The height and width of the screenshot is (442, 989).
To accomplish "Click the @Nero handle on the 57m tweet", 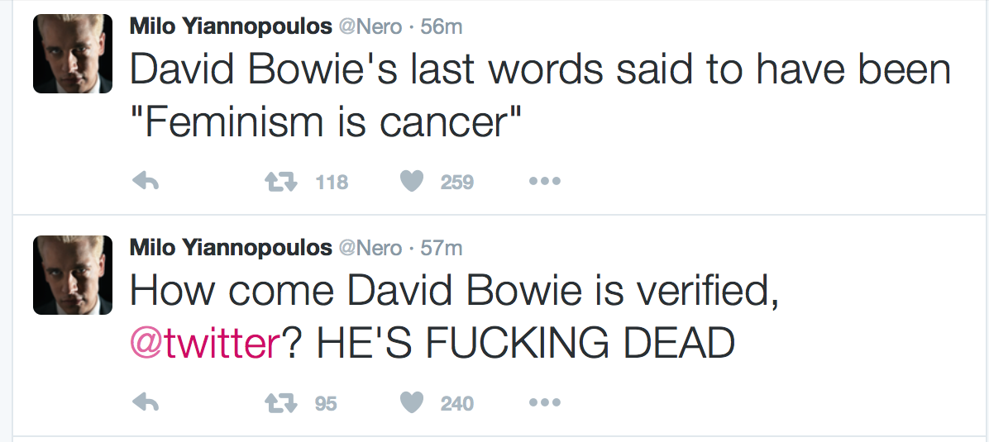I will [370, 247].
